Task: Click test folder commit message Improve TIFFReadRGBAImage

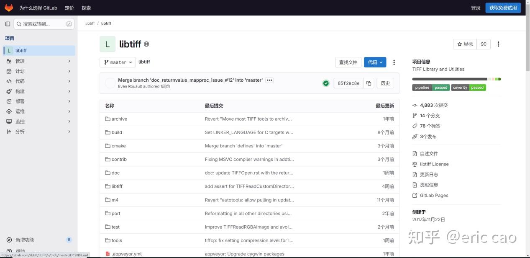Action: (x=248, y=227)
